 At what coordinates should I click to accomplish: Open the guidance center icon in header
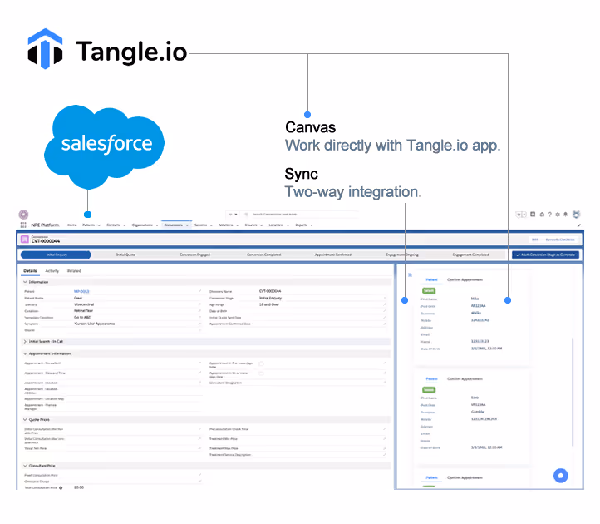pyautogui.click(x=542, y=215)
